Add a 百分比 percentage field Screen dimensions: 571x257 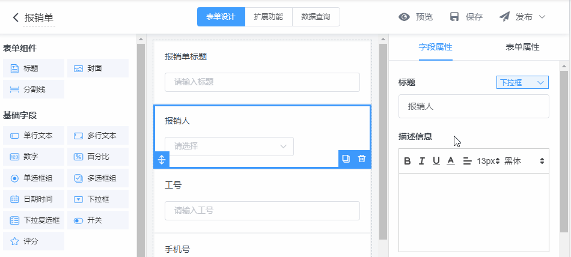pyautogui.click(x=98, y=157)
